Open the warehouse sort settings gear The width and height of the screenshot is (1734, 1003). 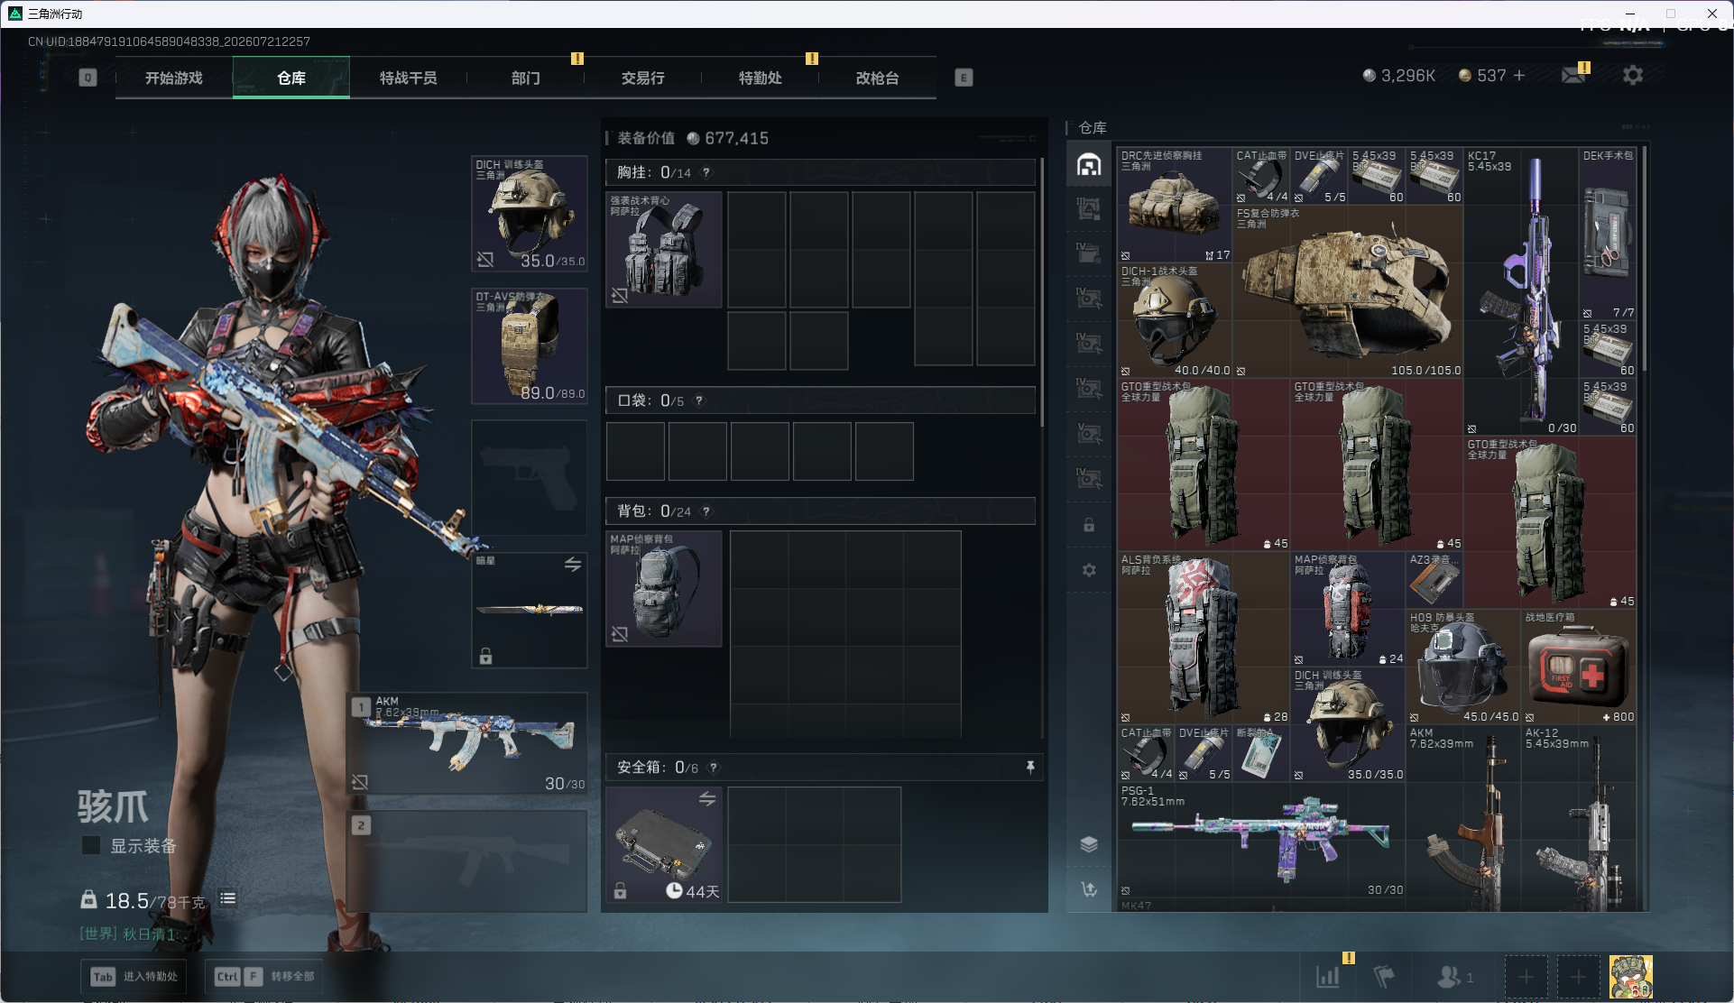pyautogui.click(x=1089, y=570)
